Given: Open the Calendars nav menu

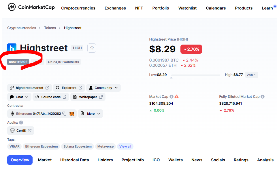Looking at the screenshot, I should pyautogui.click(x=216, y=8).
